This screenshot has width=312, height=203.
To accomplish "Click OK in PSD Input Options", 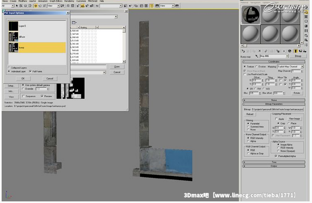I will [23, 78].
